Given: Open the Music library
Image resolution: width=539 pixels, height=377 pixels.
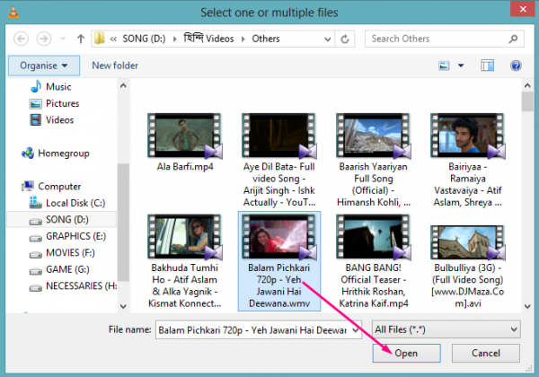Looking at the screenshot, I should (x=58, y=87).
